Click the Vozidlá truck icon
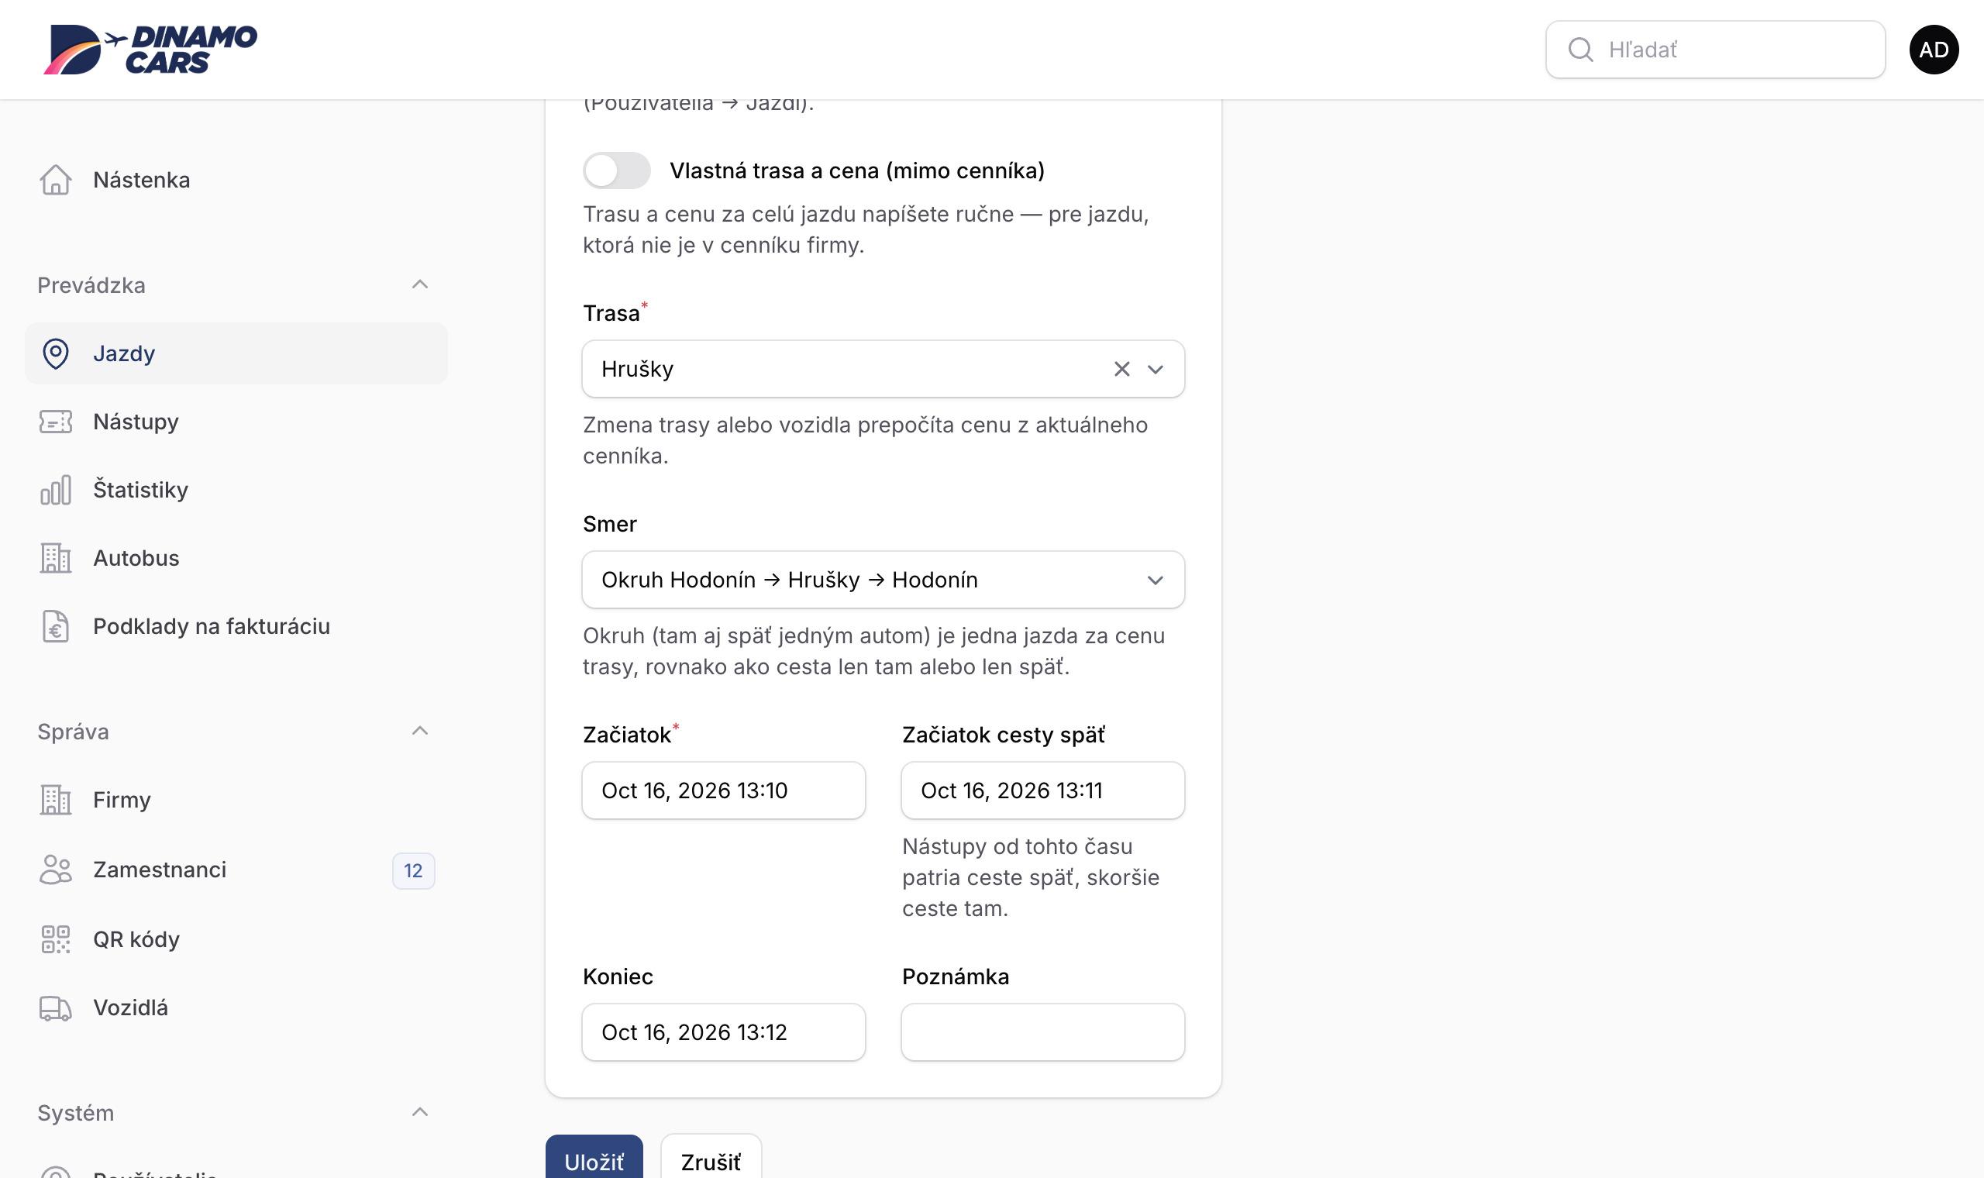 [56, 1007]
